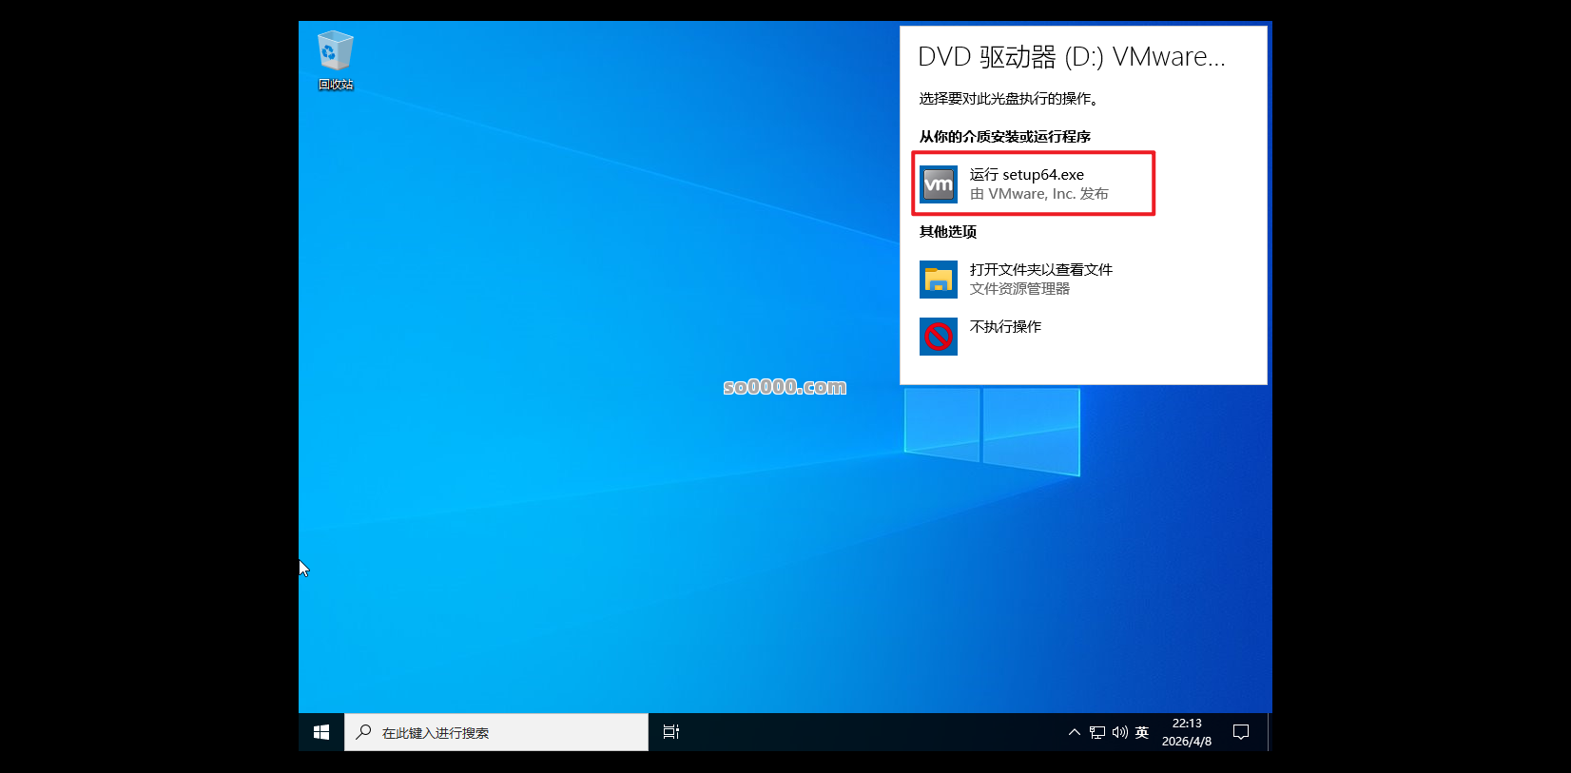Select 打开文件夹以查看文件 option

(1040, 270)
